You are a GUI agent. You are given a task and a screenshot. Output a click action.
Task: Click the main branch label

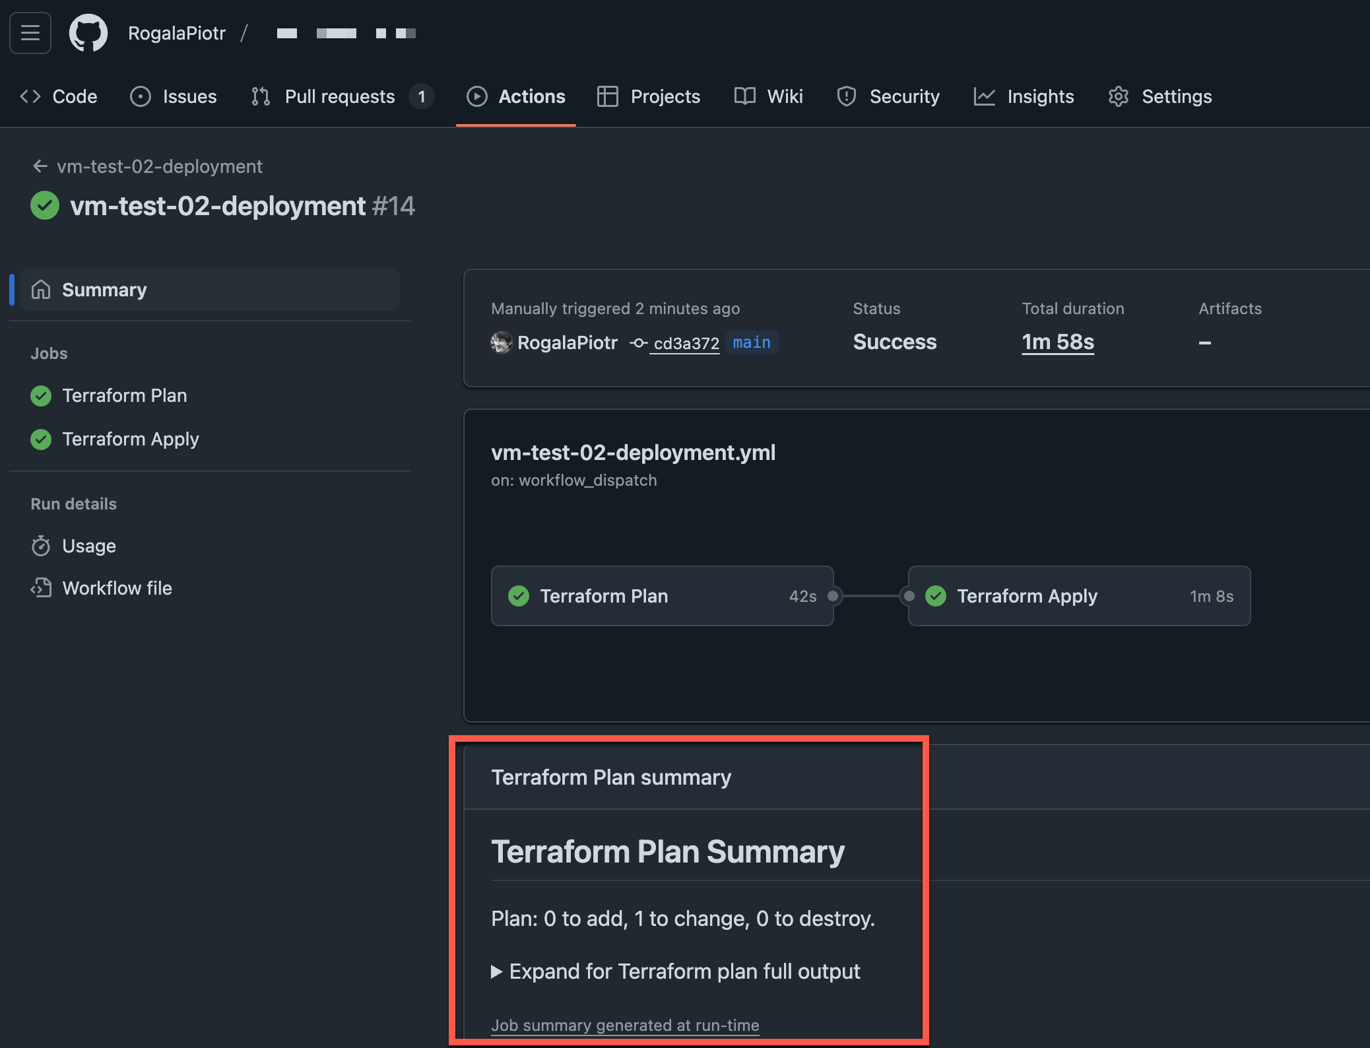[752, 343]
